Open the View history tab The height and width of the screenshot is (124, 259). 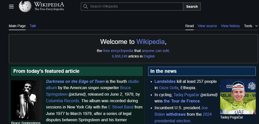pyautogui.click(x=230, y=26)
